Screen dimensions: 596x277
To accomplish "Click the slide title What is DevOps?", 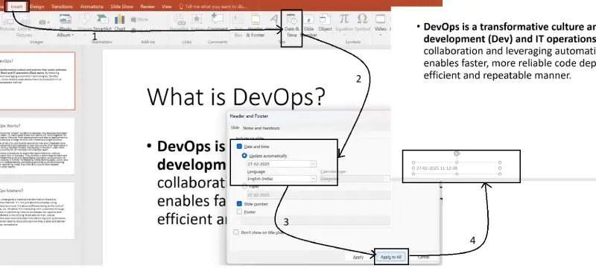I will [236, 97].
